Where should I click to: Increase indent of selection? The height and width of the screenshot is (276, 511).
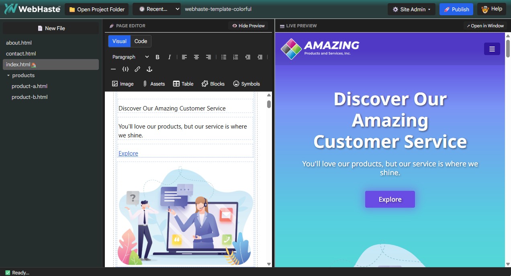click(x=248, y=57)
